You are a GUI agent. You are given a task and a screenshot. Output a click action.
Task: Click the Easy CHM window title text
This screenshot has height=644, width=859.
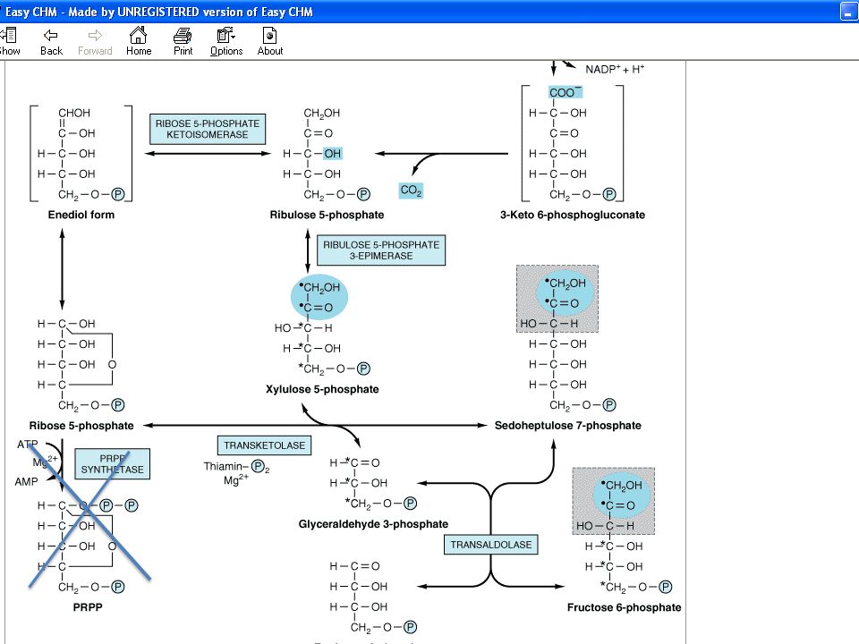click(x=159, y=12)
